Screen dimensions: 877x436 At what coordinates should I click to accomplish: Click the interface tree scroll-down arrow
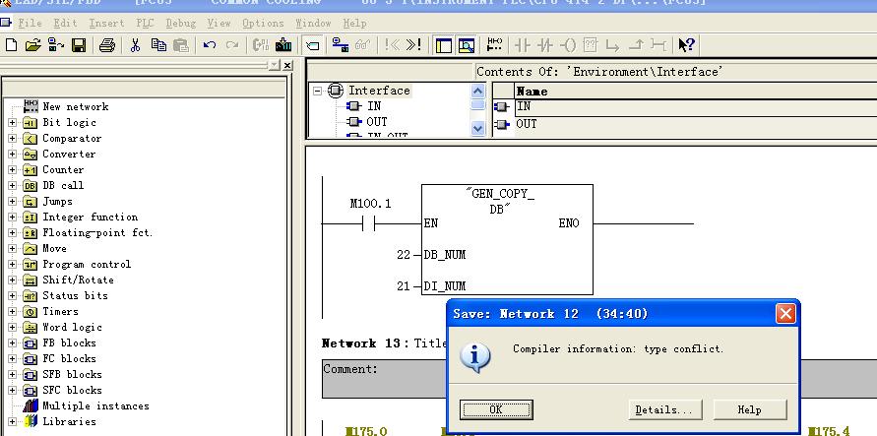[x=477, y=129]
